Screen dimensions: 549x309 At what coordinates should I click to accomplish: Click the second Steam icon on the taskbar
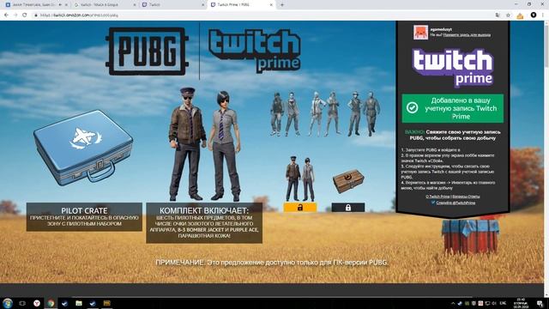(x=93, y=303)
